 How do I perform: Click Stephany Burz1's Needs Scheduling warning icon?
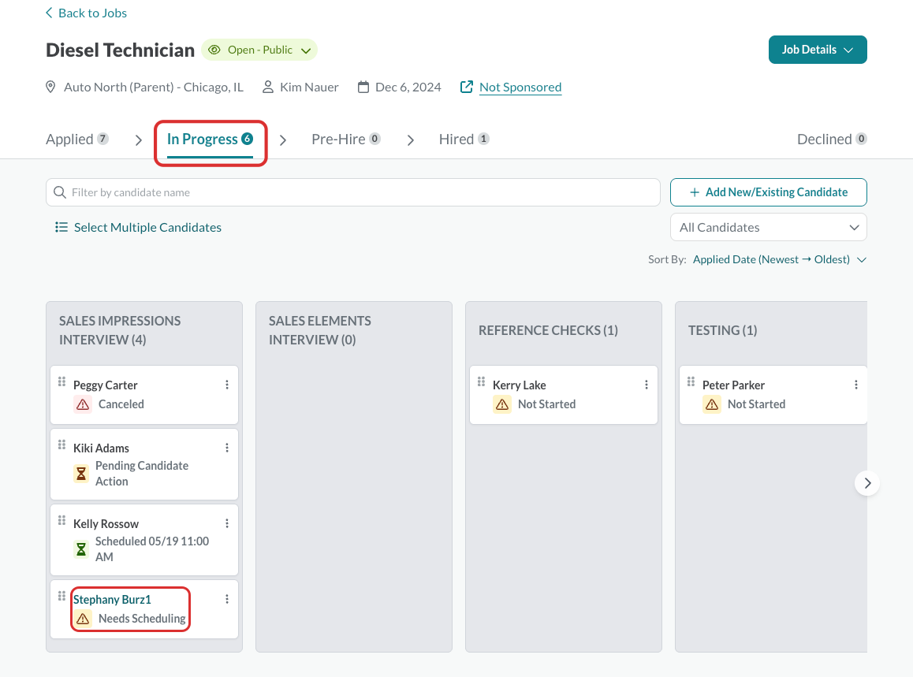tap(83, 618)
